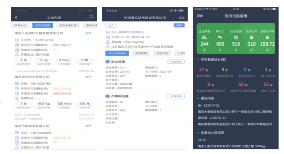This screenshot has height=154, width=284.
Task: Open the 53 家 信息不完善 statistic
Action: (x=268, y=87)
